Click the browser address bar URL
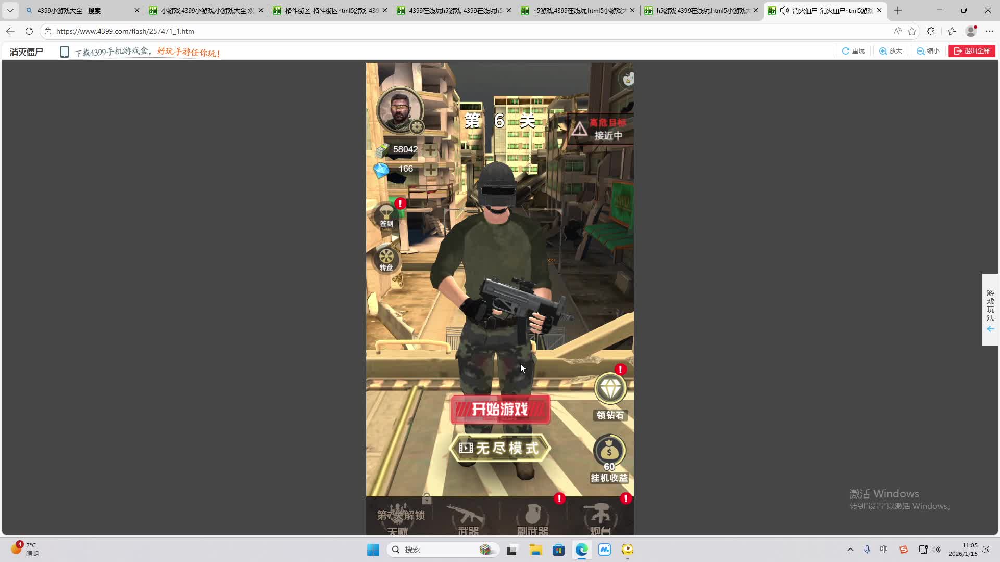Image resolution: width=1000 pixels, height=562 pixels. [x=125, y=31]
